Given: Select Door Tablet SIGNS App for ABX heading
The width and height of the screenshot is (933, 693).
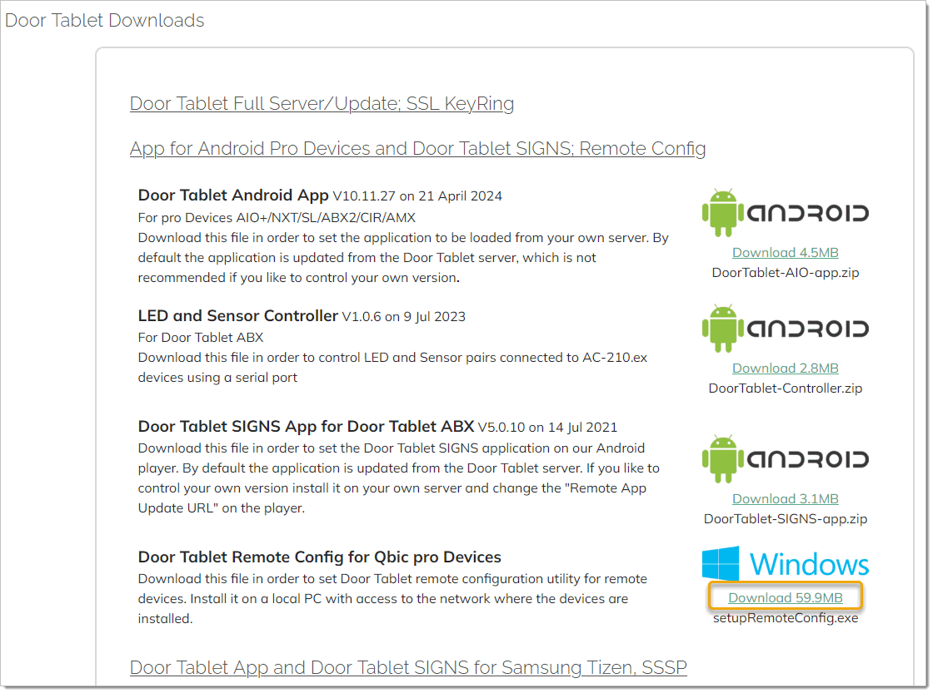Looking at the screenshot, I should (306, 427).
